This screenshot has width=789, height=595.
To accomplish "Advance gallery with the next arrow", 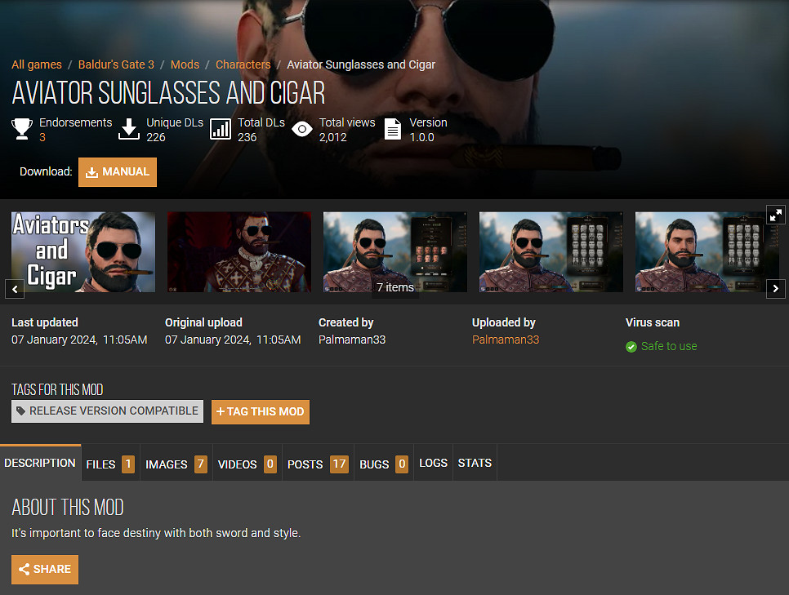I will click(x=776, y=288).
